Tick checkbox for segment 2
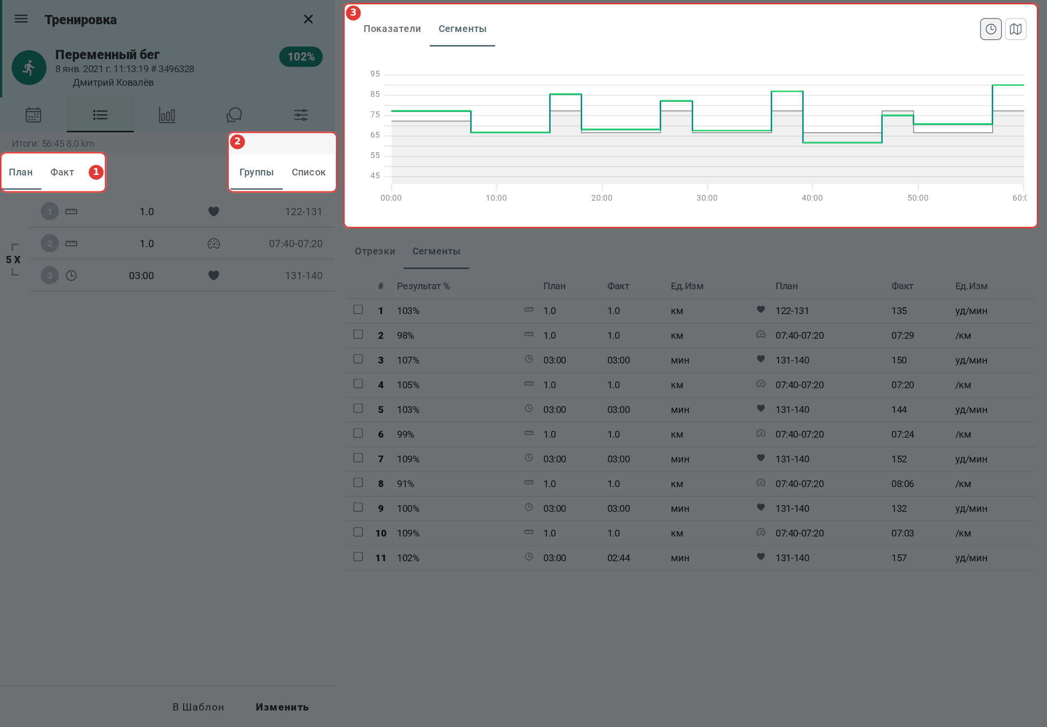This screenshot has height=727, width=1047. click(358, 334)
